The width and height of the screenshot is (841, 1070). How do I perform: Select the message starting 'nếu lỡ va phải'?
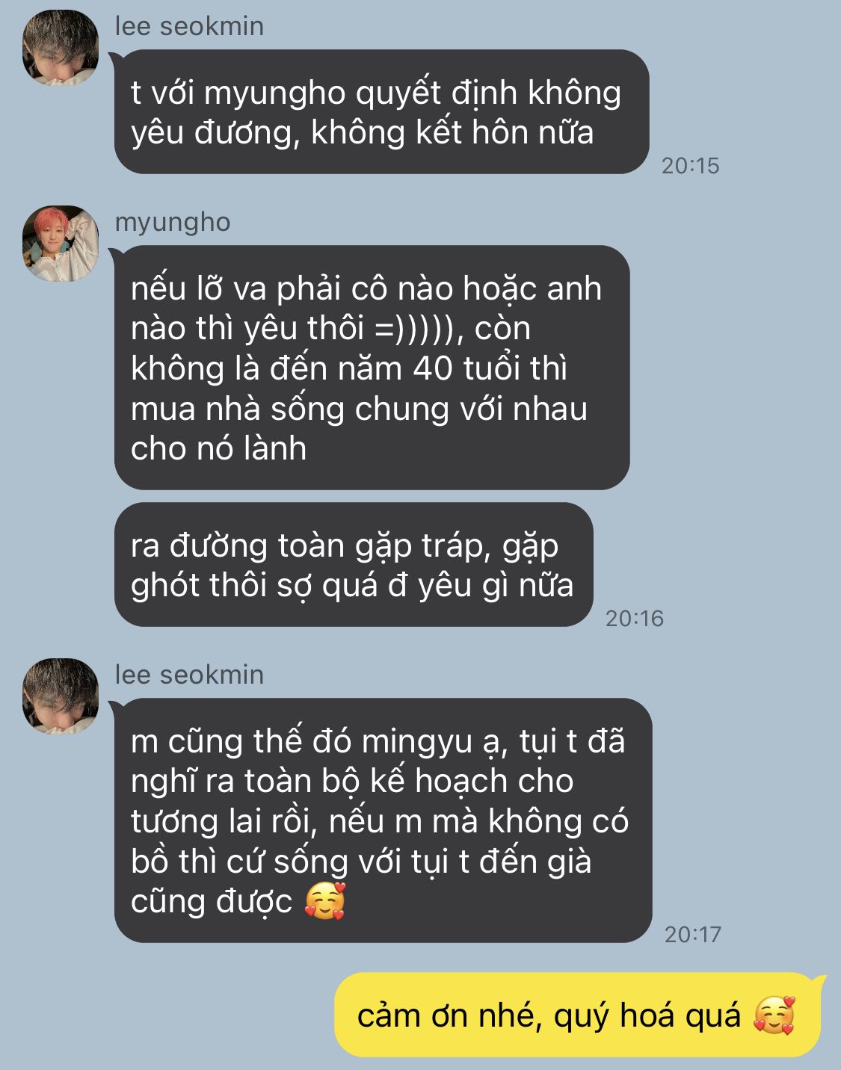tap(372, 368)
